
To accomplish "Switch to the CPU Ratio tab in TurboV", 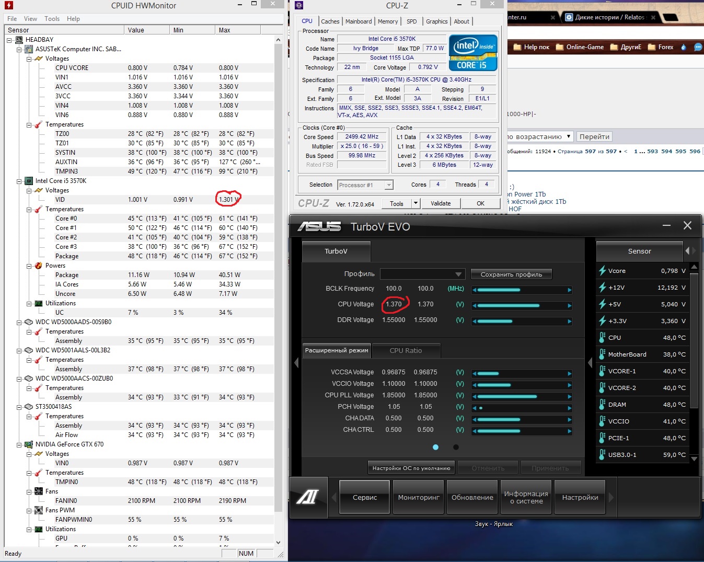I will (406, 350).
